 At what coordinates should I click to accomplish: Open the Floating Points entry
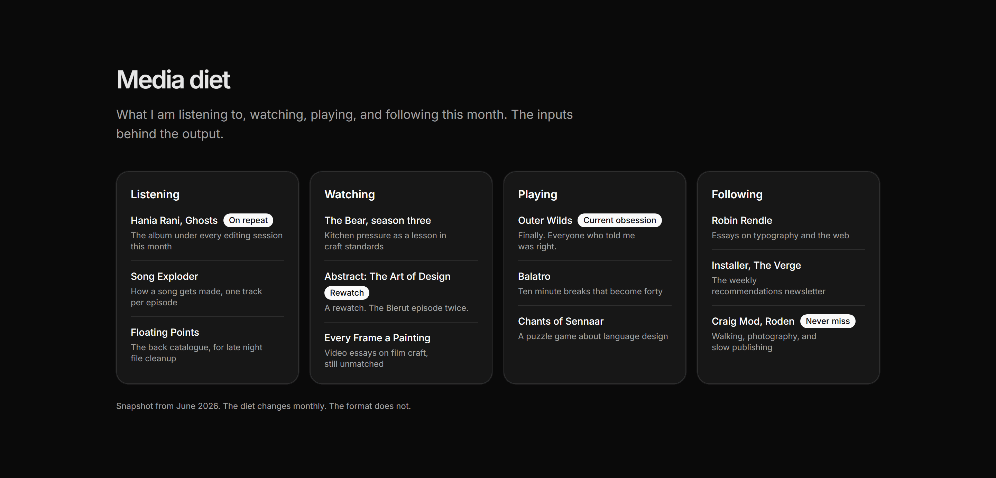coord(165,333)
